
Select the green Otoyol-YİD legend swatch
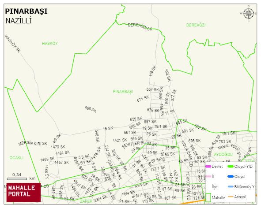click(231, 167)
